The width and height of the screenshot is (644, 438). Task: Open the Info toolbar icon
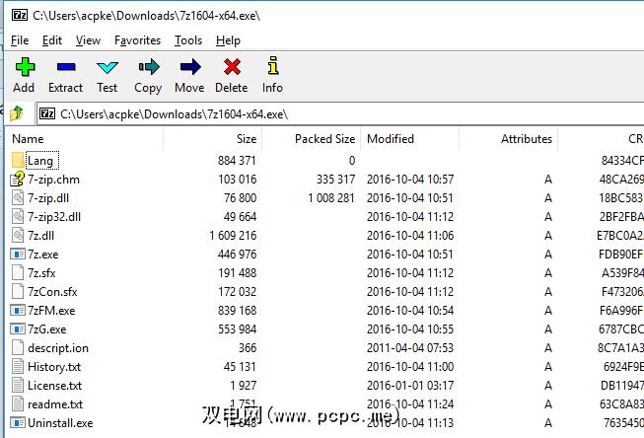tap(273, 66)
